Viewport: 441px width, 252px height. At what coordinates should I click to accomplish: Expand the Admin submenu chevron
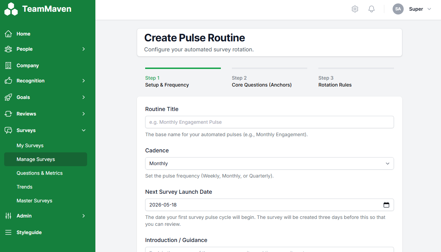pyautogui.click(x=83, y=216)
